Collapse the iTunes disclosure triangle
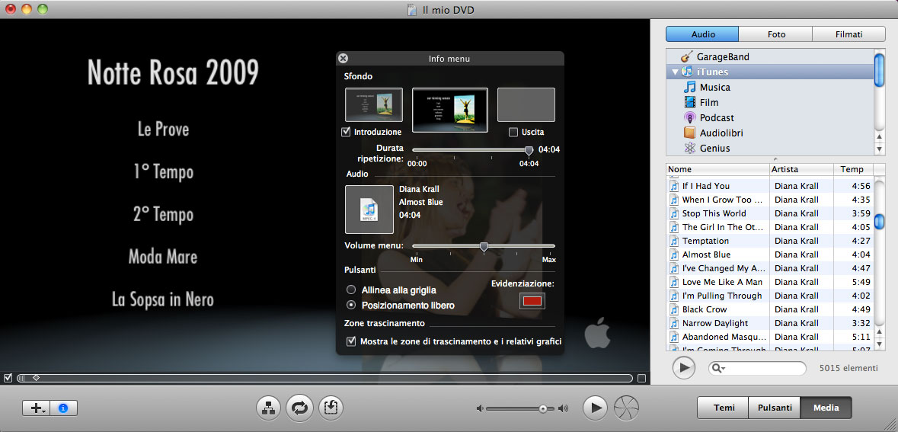898x432 pixels. click(x=676, y=72)
